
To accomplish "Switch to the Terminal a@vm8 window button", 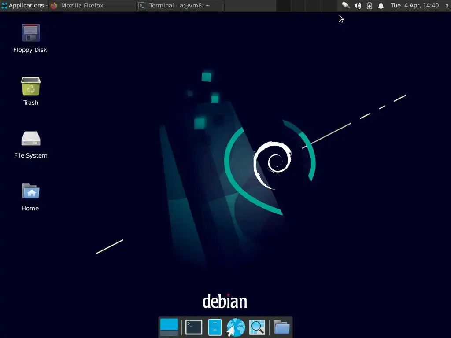I will [181, 5].
